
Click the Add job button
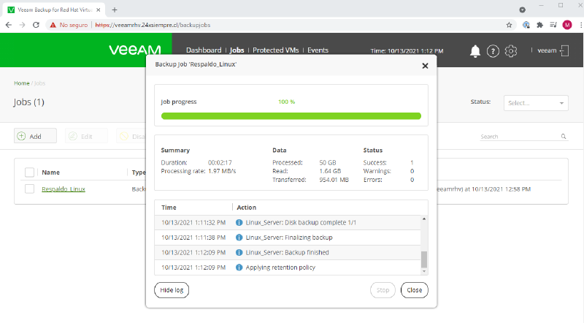click(x=35, y=136)
